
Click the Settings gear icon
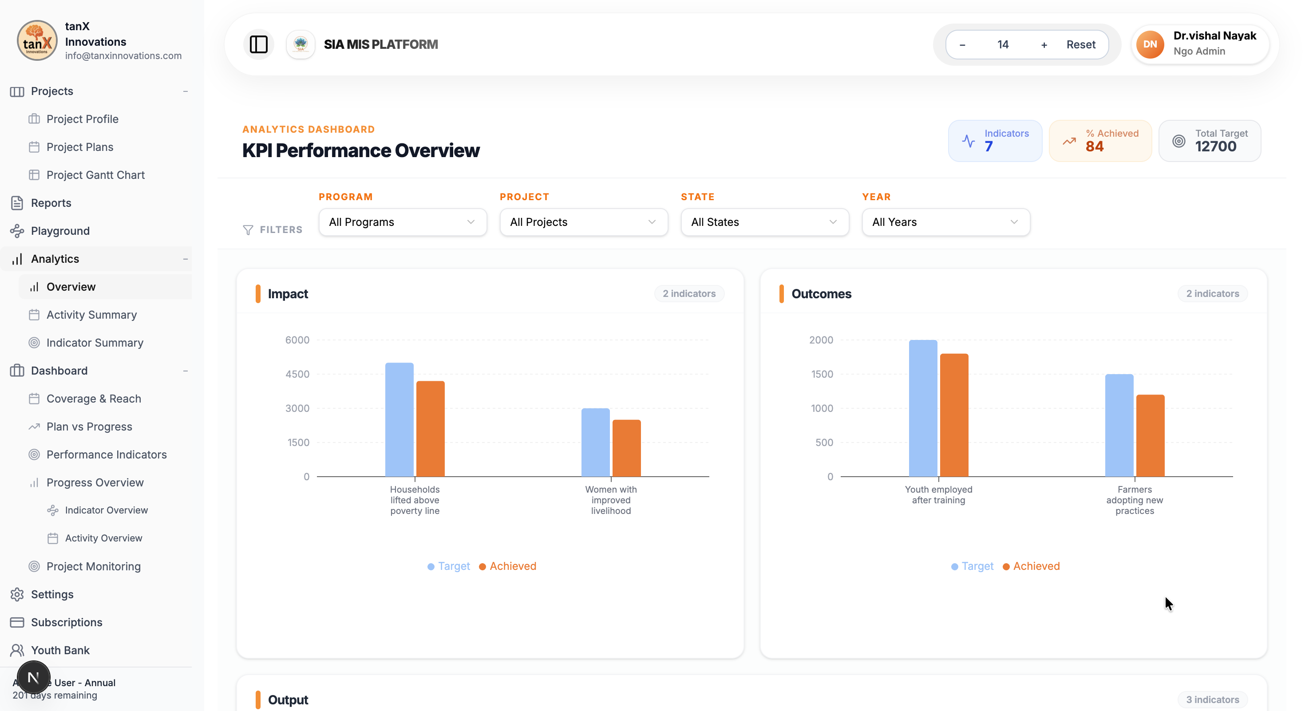coord(17,595)
